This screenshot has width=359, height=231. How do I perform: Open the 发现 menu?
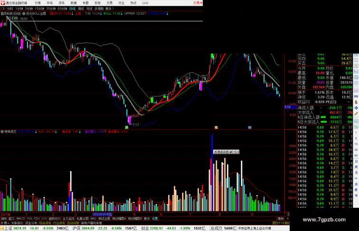(97, 3)
